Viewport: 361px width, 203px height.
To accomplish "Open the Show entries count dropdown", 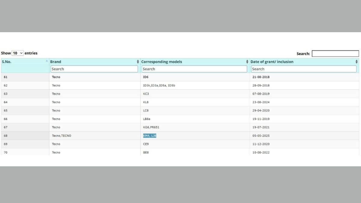I will click(17, 53).
